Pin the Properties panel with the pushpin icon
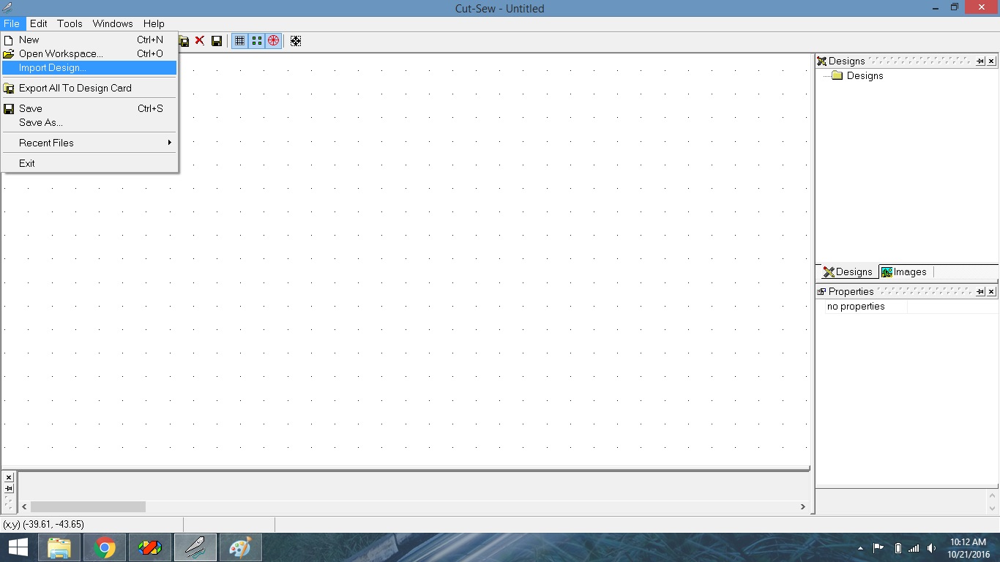The width and height of the screenshot is (1000, 562). (x=980, y=291)
